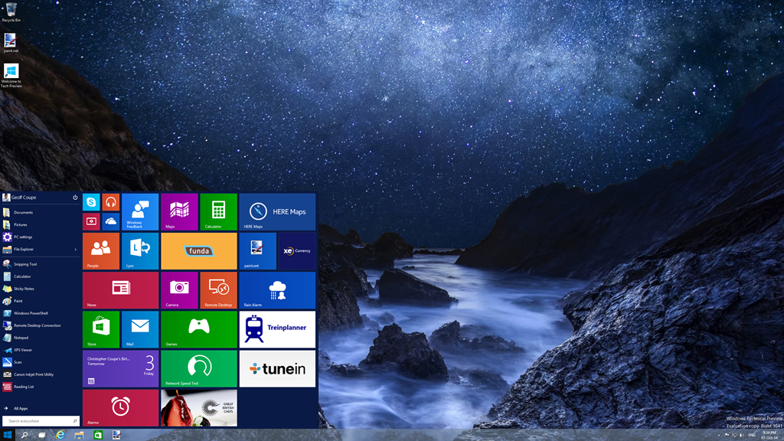Open the Network Speed Test tile

(x=199, y=368)
